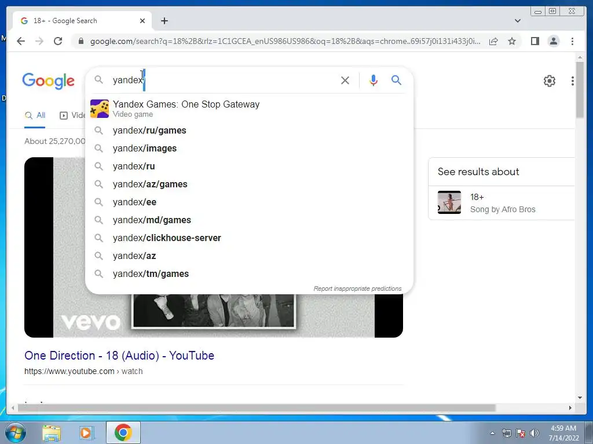Viewport: 593px width, 444px height.
Task: Click the Afro Bros song thumbnail
Action: pyautogui.click(x=449, y=202)
